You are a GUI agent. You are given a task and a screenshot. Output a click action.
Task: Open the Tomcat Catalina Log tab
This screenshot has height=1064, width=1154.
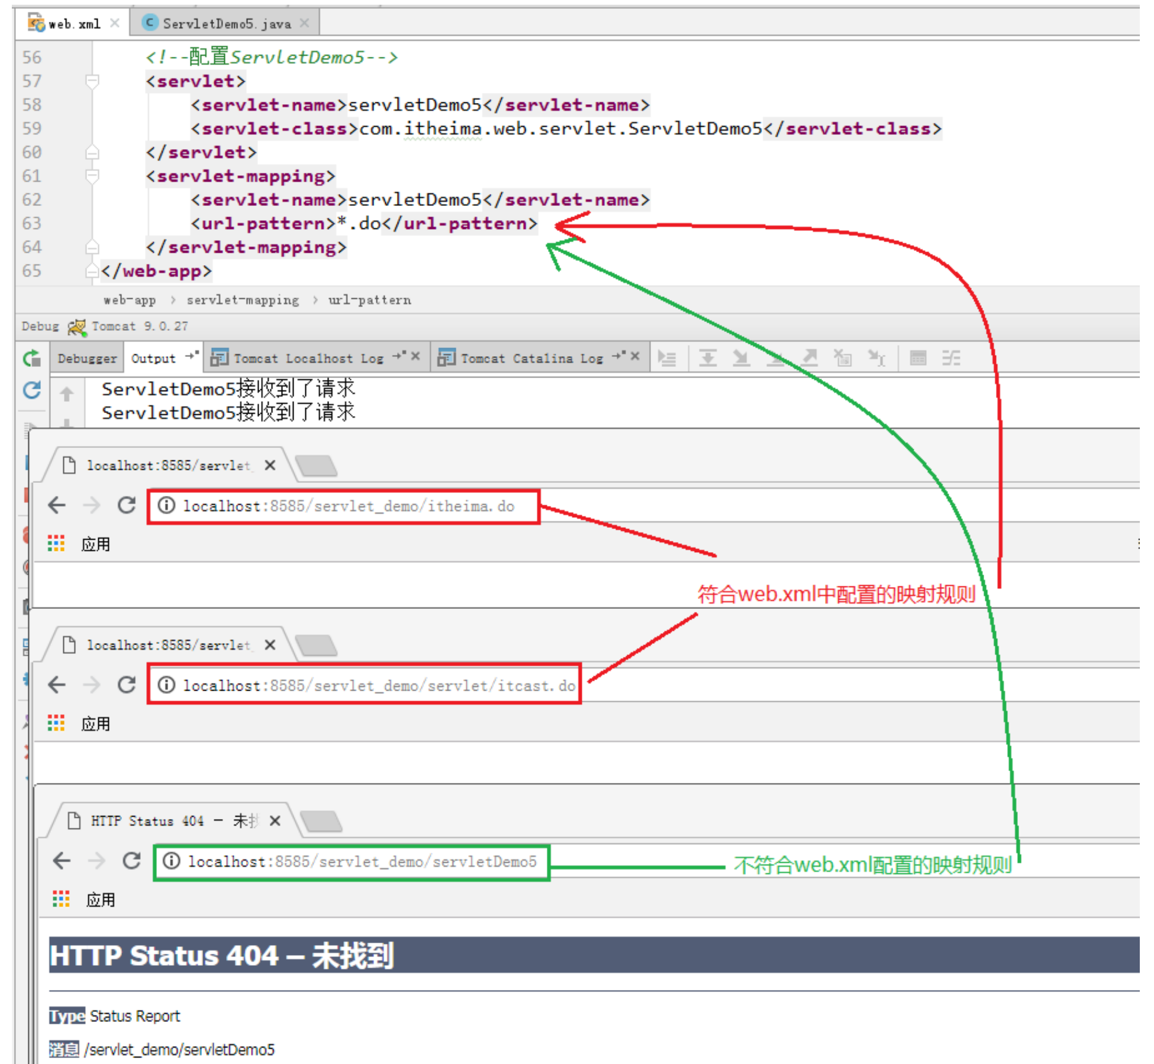tap(531, 358)
